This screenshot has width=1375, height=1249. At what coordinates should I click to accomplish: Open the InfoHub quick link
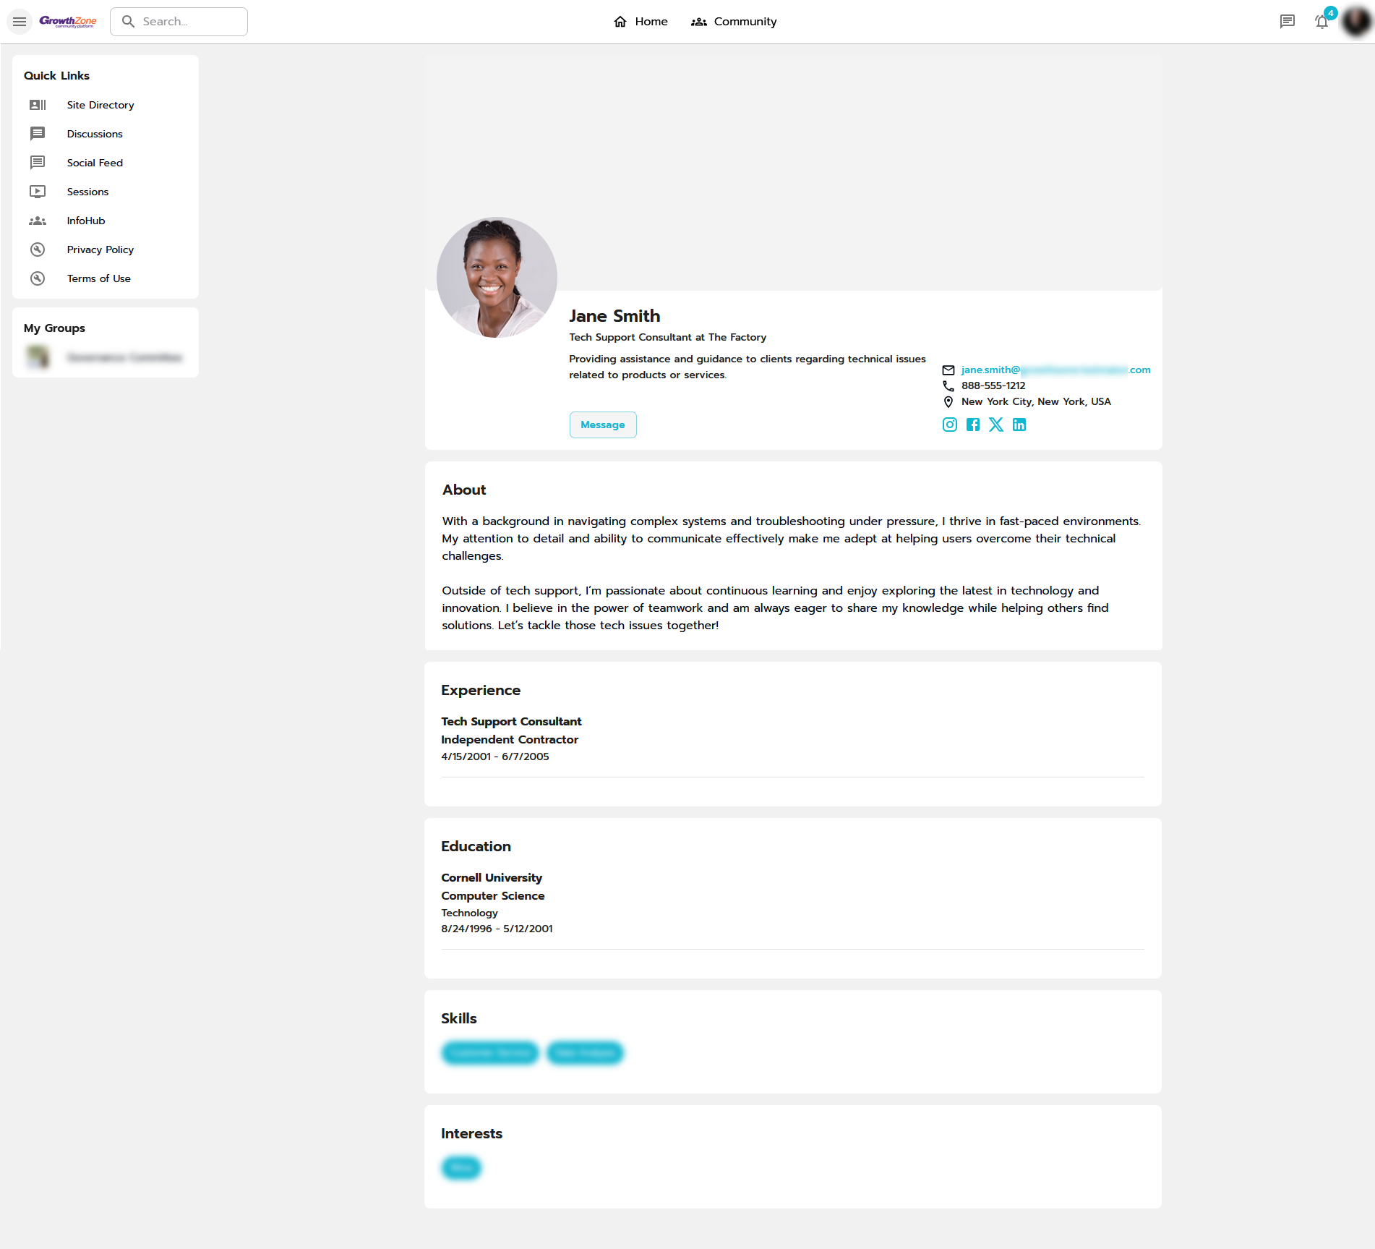pos(85,221)
